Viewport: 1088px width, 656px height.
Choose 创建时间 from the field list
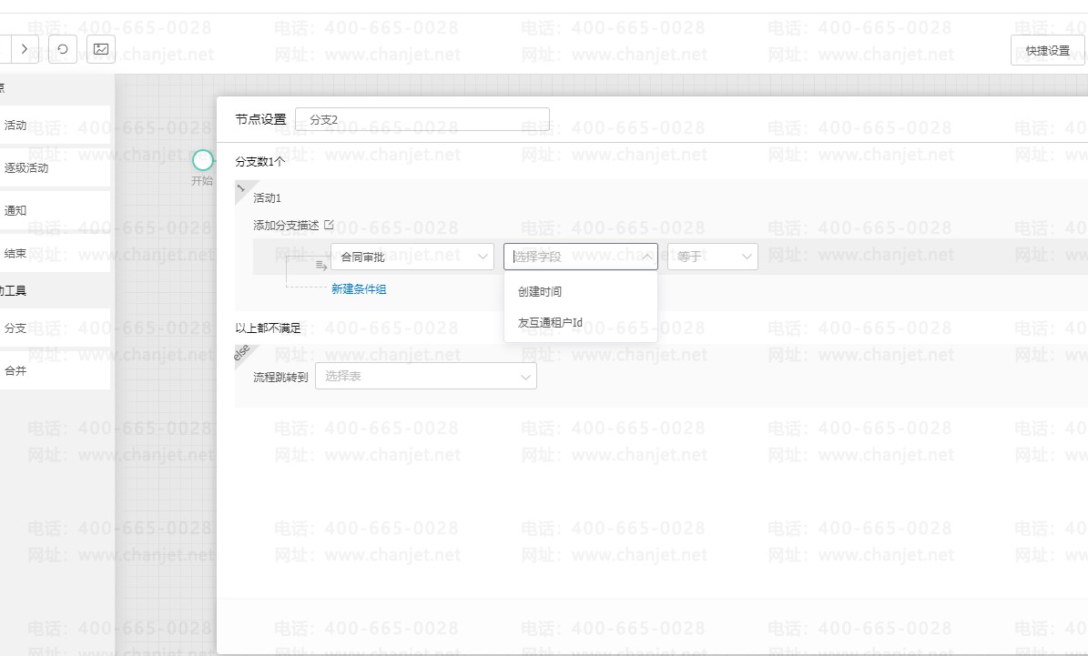(581, 292)
